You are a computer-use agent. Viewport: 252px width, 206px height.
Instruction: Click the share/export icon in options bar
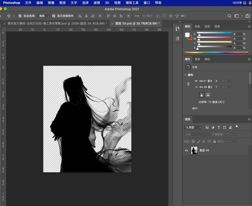coord(248,16)
